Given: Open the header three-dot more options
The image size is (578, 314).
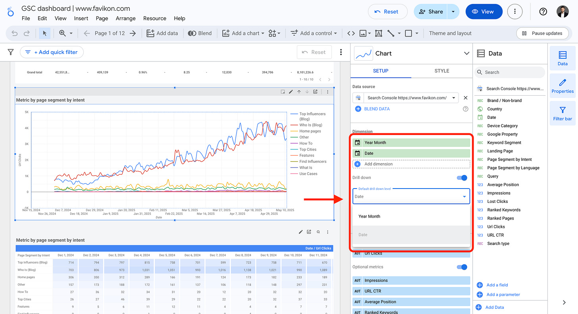Looking at the screenshot, I should coord(515,12).
